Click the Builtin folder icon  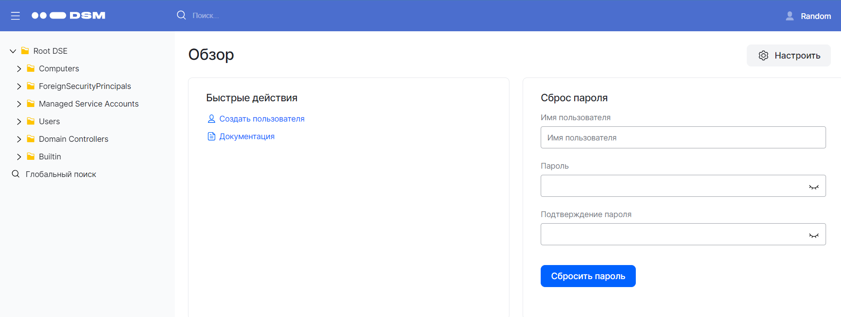(x=31, y=157)
